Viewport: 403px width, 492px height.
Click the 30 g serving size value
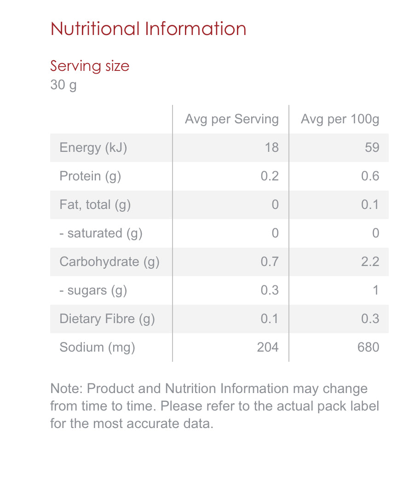tap(63, 85)
